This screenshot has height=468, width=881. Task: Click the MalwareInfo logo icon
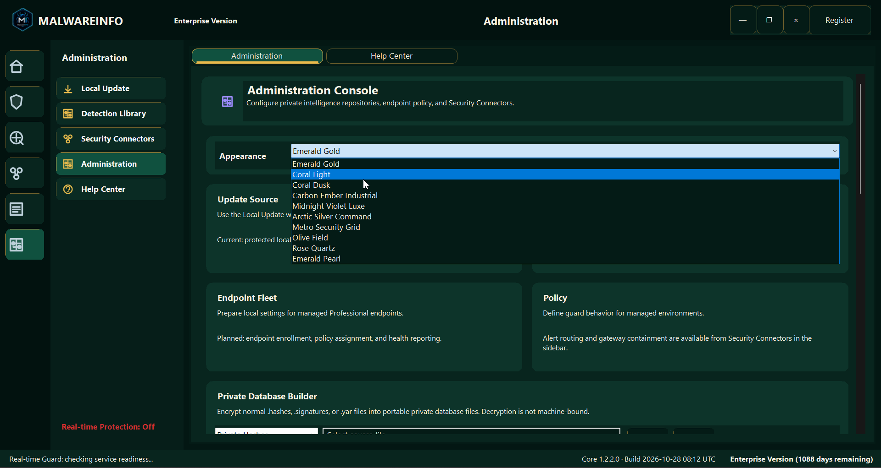[22, 20]
